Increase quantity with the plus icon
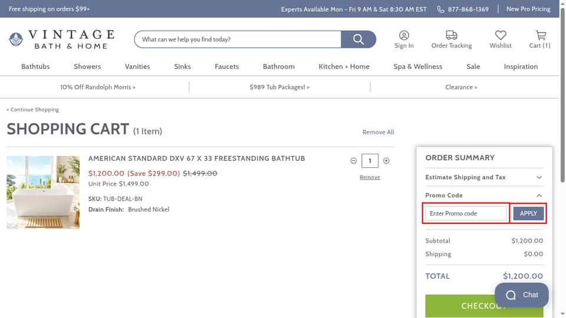 [386, 161]
